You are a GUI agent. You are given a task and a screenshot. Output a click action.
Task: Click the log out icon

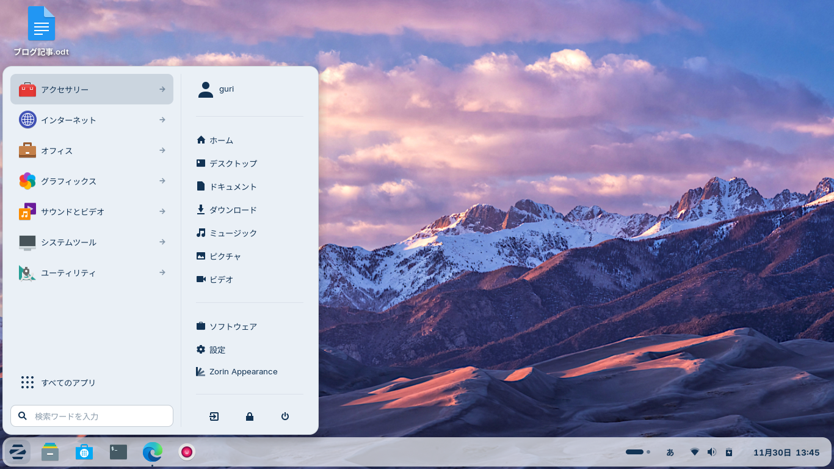[x=214, y=416]
